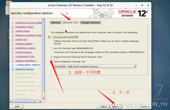170x110 pixels.
Task: Go to the Database Identifiers step
Action: click(x=25, y=61)
